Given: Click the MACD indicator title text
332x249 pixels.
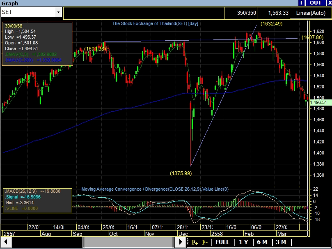Looking at the screenshot, I should pos(155,189).
